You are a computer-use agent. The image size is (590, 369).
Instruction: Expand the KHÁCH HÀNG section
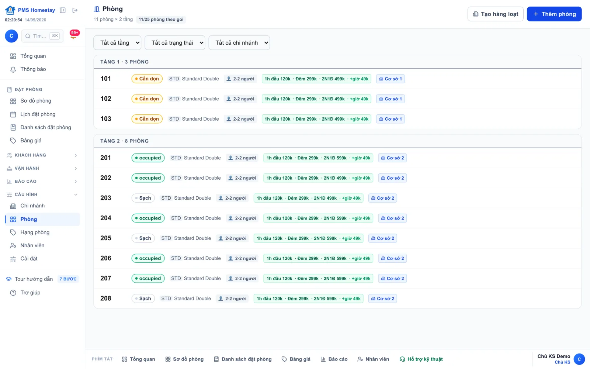(42, 155)
